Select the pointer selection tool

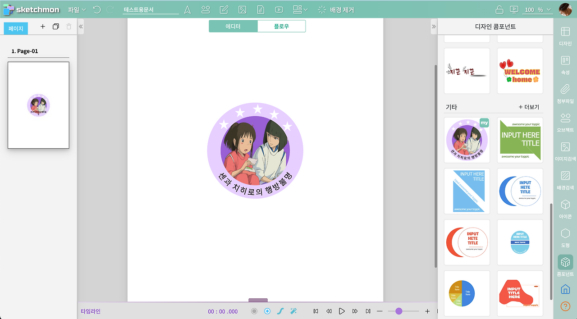coord(188,9)
